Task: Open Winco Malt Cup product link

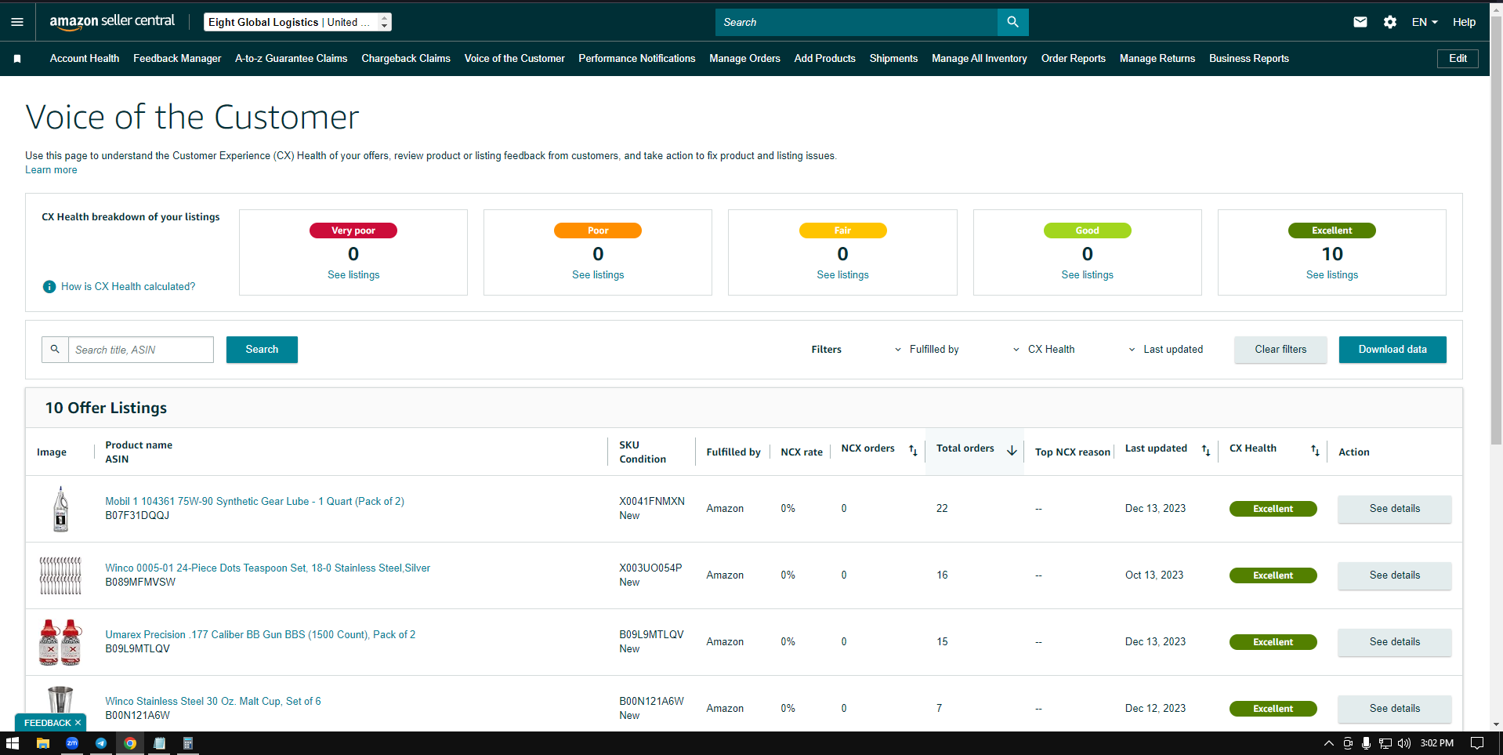Action: coord(213,702)
